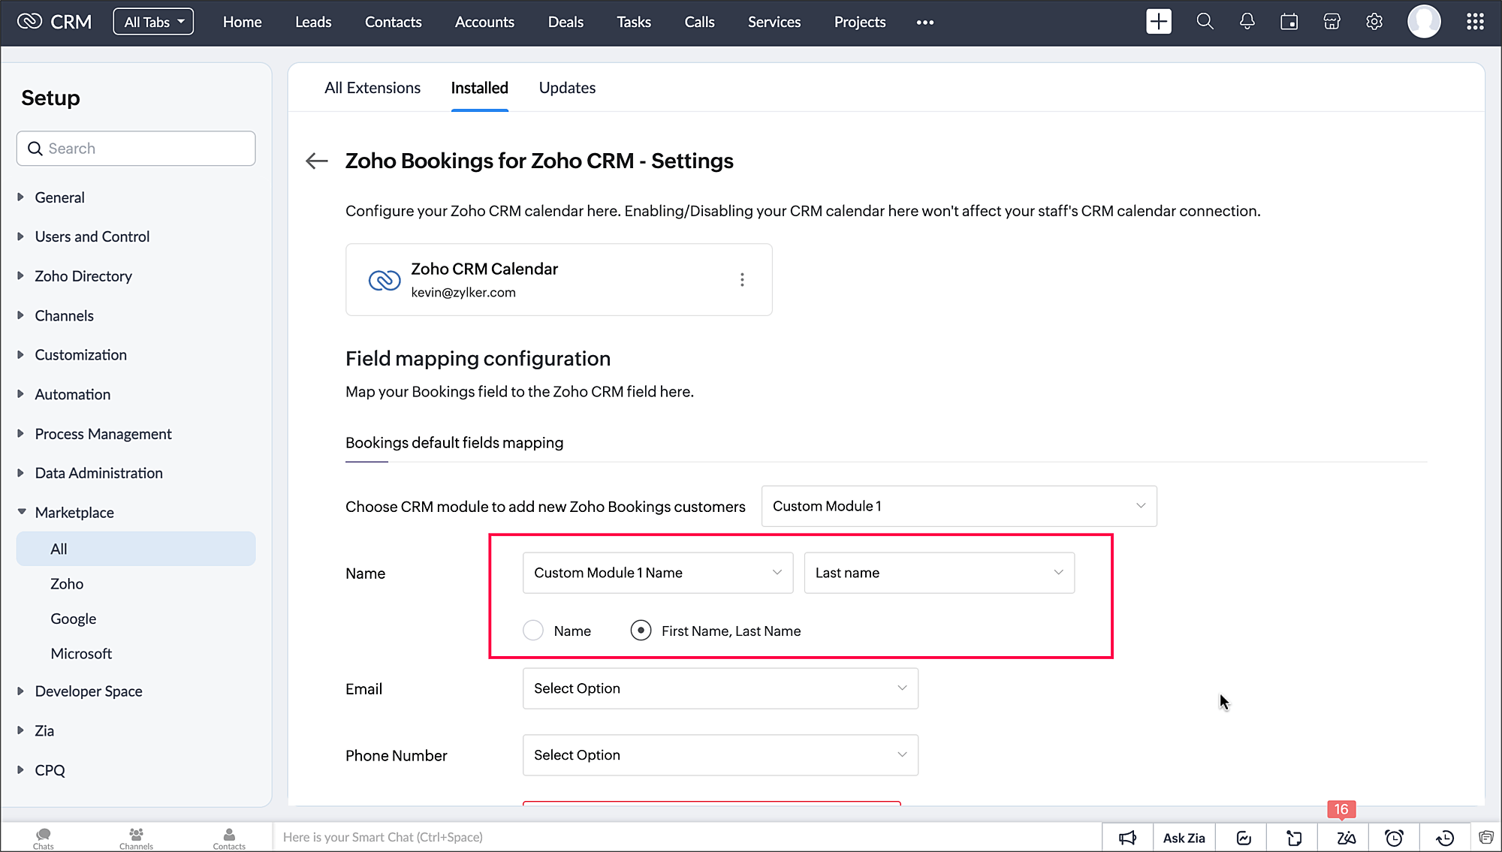
Task: Open the Last name field dropdown
Action: (x=939, y=573)
